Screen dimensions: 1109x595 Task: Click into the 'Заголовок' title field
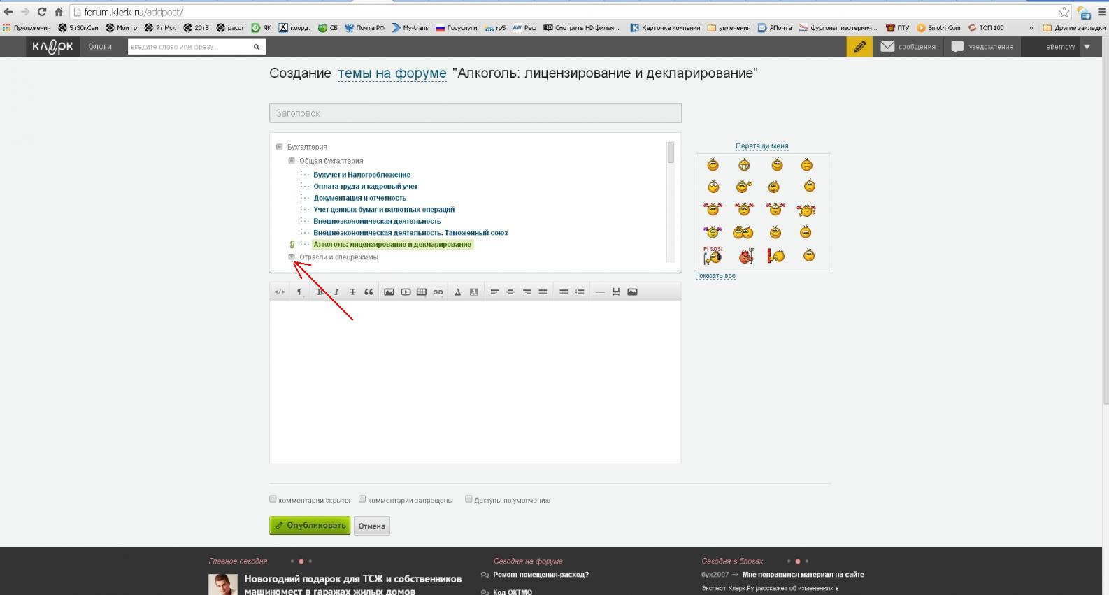tap(475, 113)
